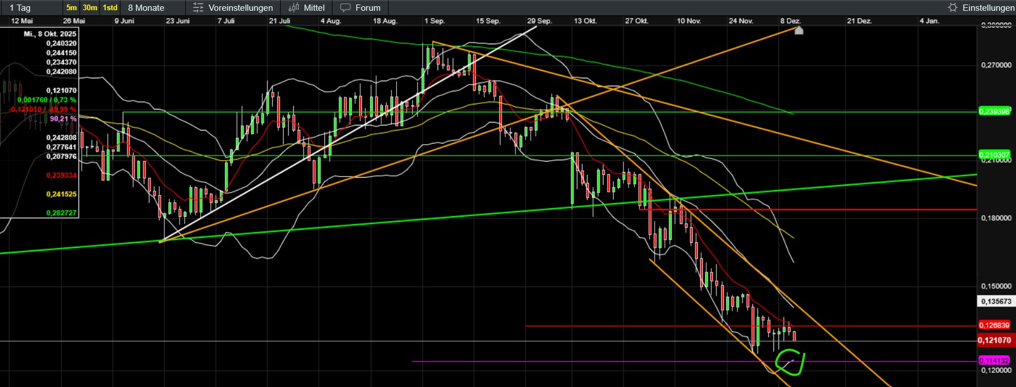Switch chart to 5m interval

[x=72, y=8]
